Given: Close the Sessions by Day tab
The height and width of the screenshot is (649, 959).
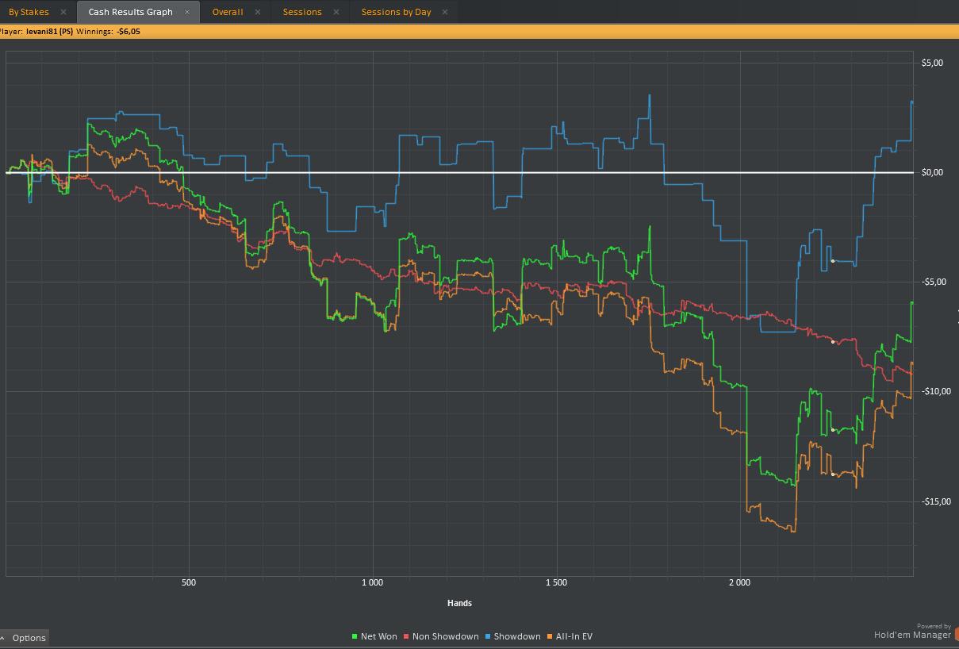Looking at the screenshot, I should point(445,12).
